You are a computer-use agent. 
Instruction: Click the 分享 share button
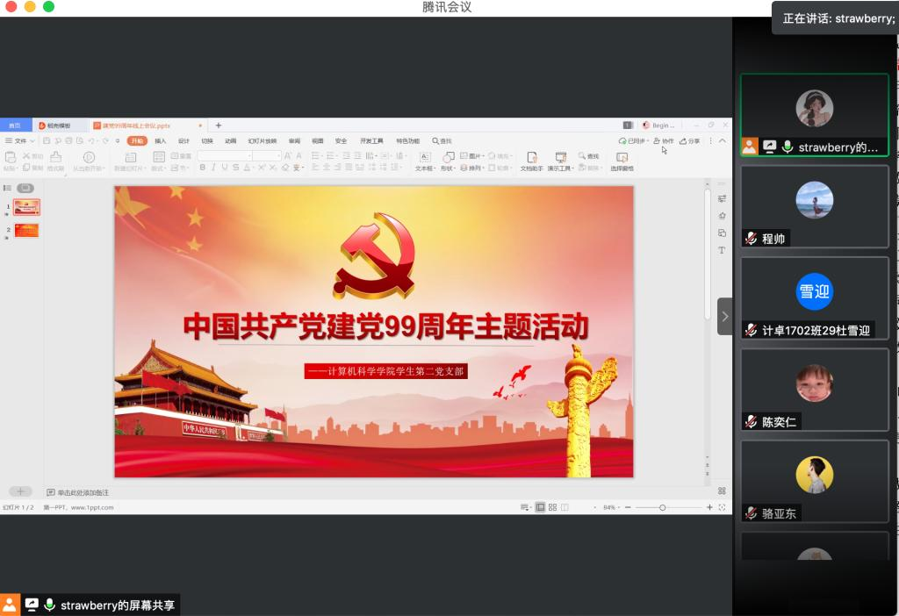(x=690, y=140)
